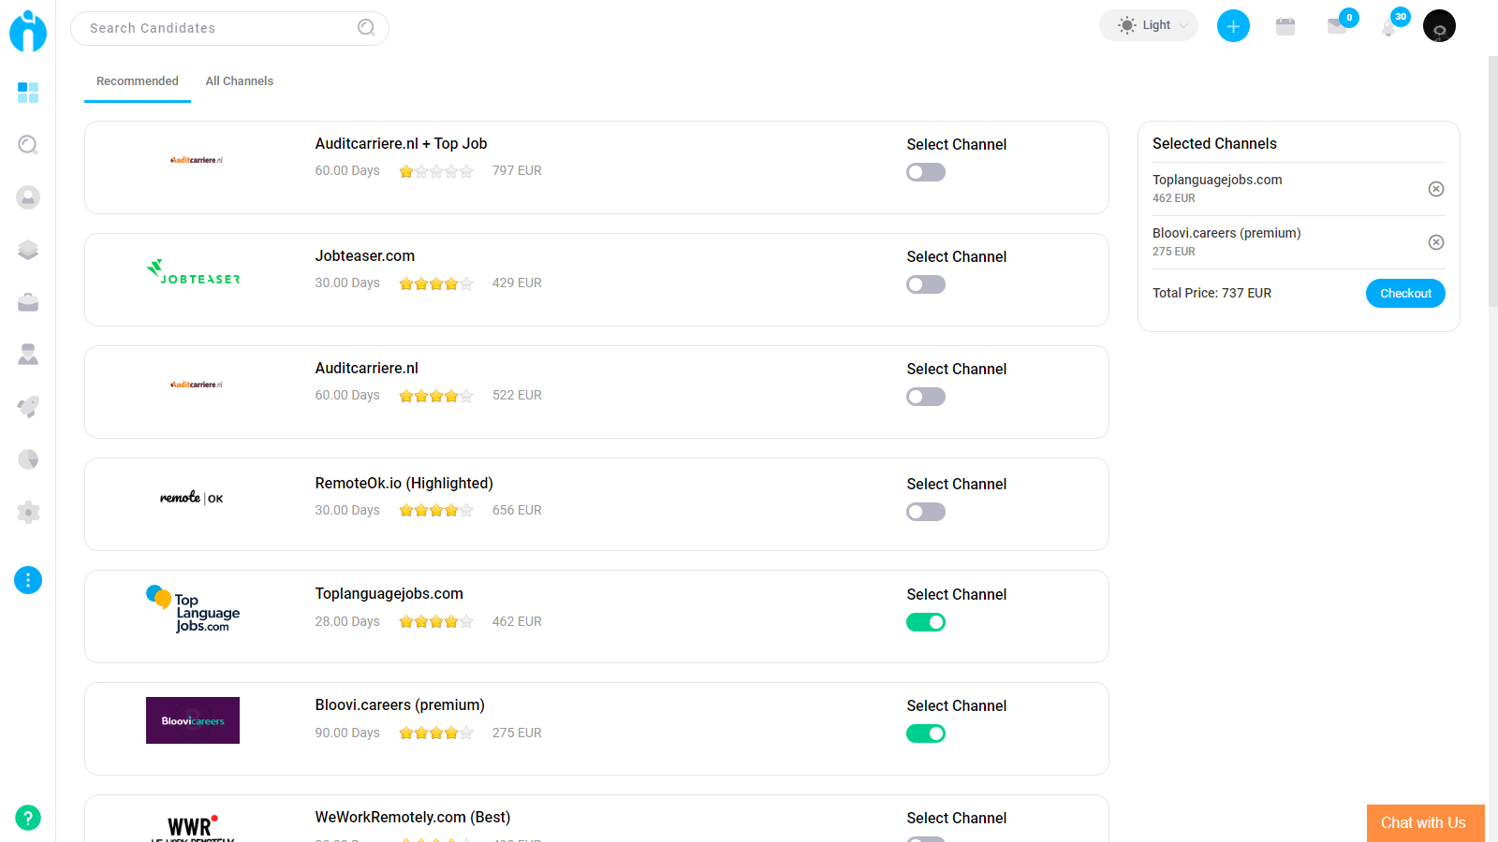Remove Toplanguagejobs.com from selected channels
Screen dimensions: 1498x842
coord(1436,189)
